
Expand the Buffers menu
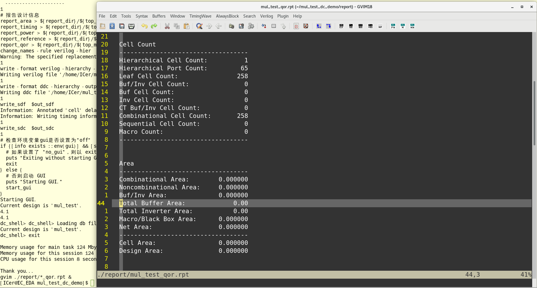(x=159, y=16)
